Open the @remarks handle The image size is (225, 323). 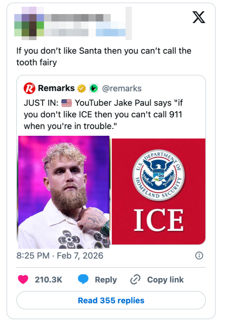tap(122, 89)
